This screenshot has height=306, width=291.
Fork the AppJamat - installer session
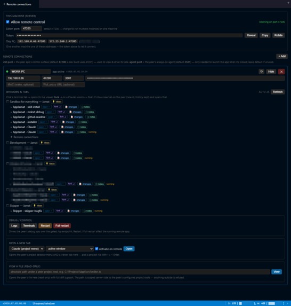pos(54,122)
